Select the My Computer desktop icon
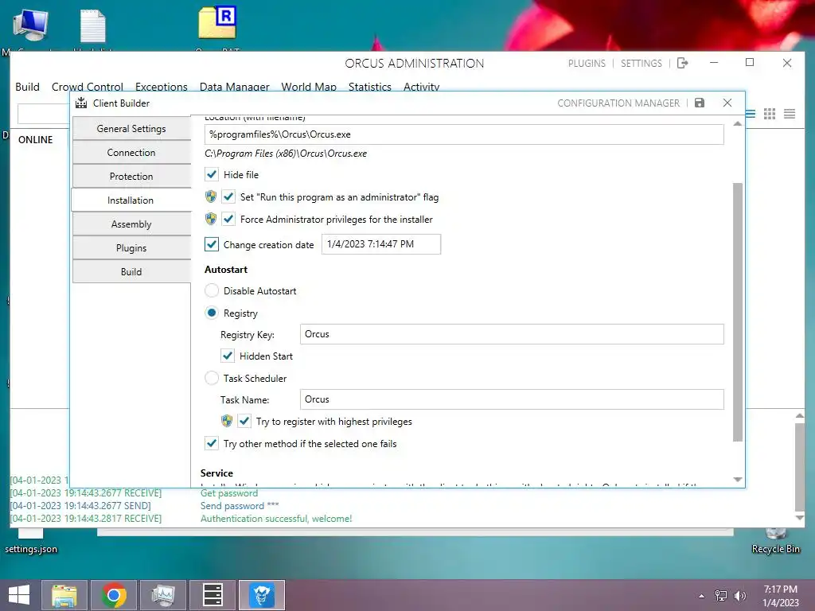This screenshot has width=815, height=611. pos(30,26)
